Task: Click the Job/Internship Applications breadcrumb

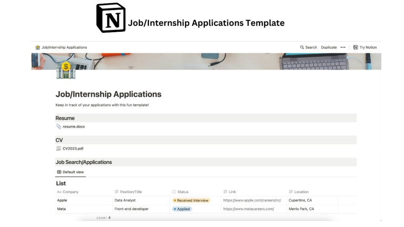Action: click(64, 47)
